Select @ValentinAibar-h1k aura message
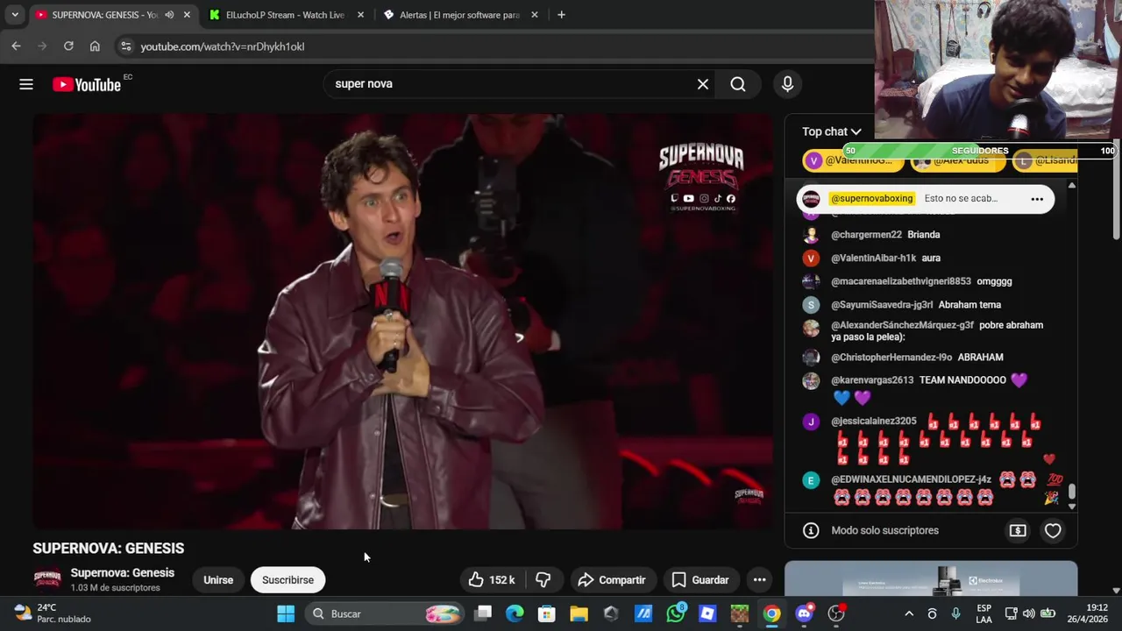The height and width of the screenshot is (631, 1122). click(x=931, y=259)
